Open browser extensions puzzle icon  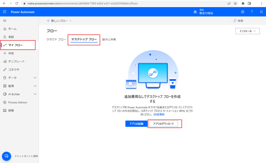coord(243,3)
